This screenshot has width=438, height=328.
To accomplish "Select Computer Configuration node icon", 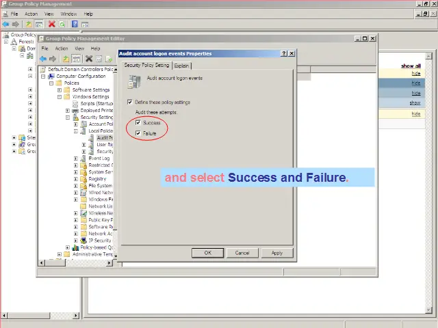I will pyautogui.click(x=51, y=76).
